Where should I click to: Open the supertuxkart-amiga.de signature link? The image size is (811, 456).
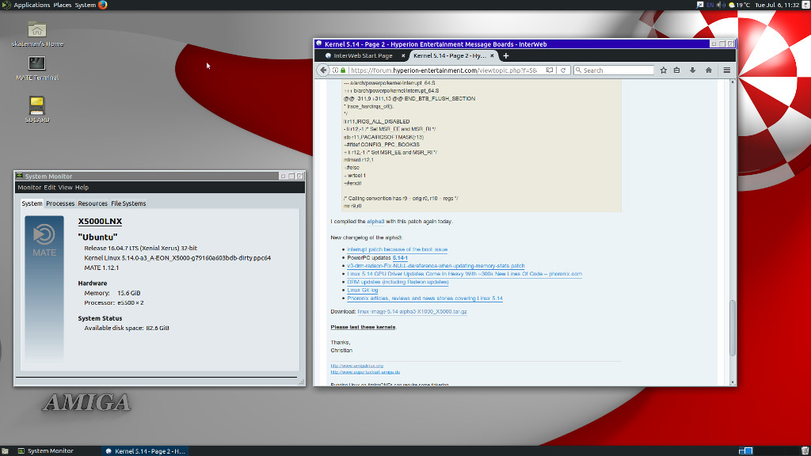click(365, 372)
